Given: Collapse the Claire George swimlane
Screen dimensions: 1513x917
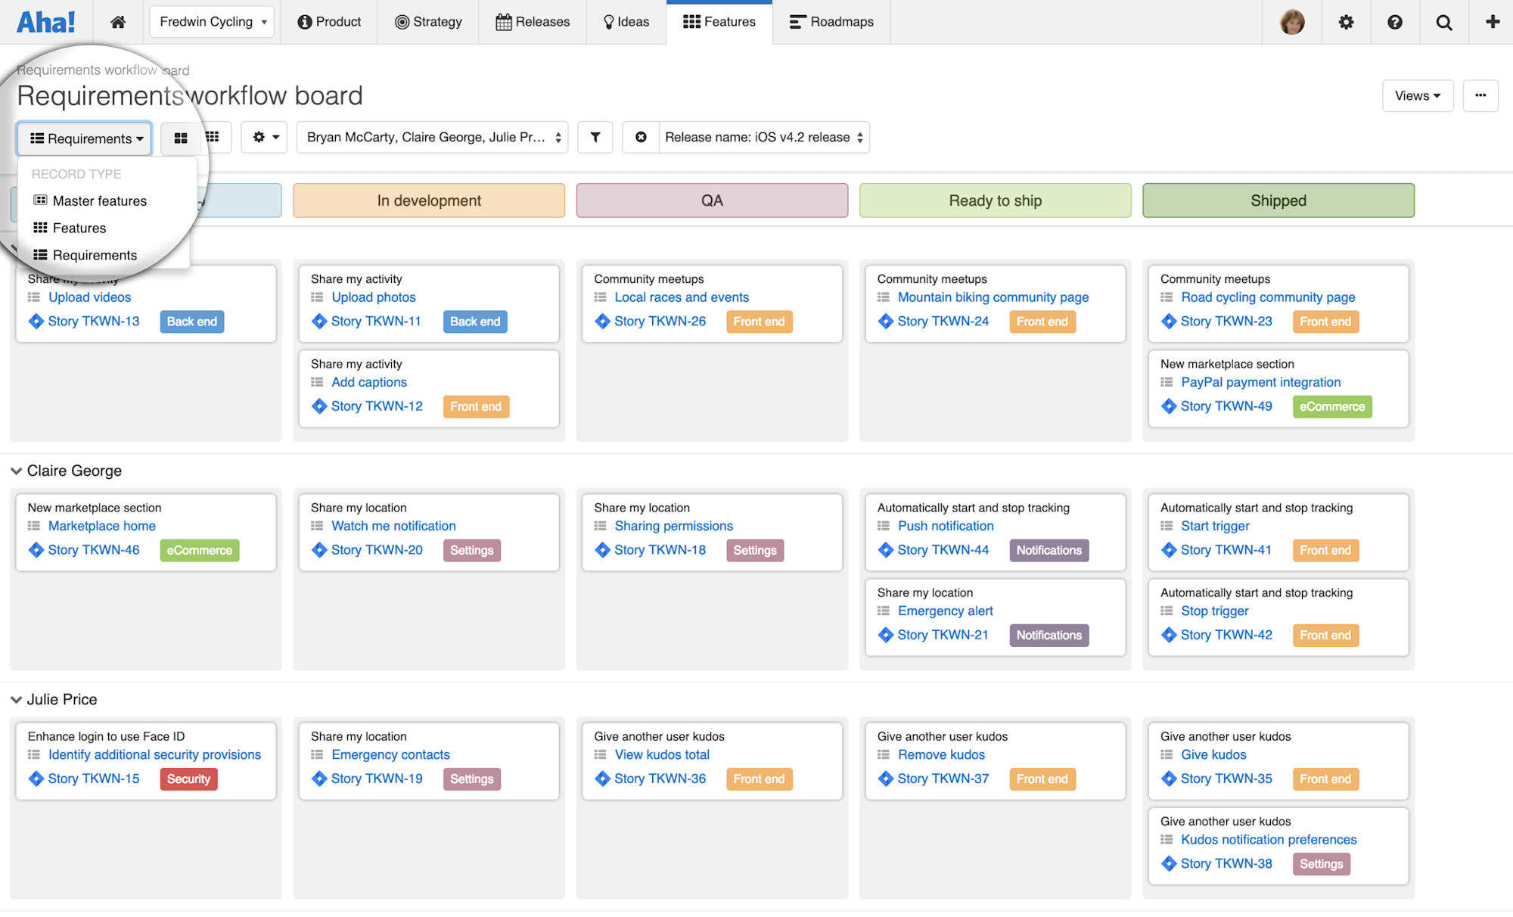Looking at the screenshot, I should coord(16,471).
